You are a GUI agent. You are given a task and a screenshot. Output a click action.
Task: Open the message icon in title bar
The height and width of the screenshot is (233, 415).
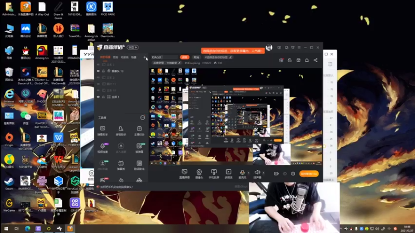(x=279, y=48)
